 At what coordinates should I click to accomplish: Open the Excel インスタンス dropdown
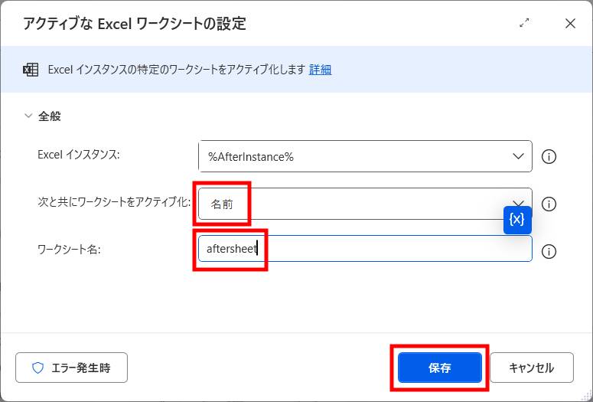click(365, 156)
